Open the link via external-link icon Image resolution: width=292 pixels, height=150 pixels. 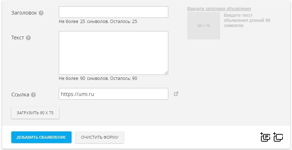coord(176,94)
